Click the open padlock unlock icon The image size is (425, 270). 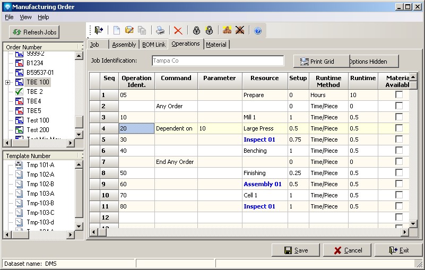(209, 31)
